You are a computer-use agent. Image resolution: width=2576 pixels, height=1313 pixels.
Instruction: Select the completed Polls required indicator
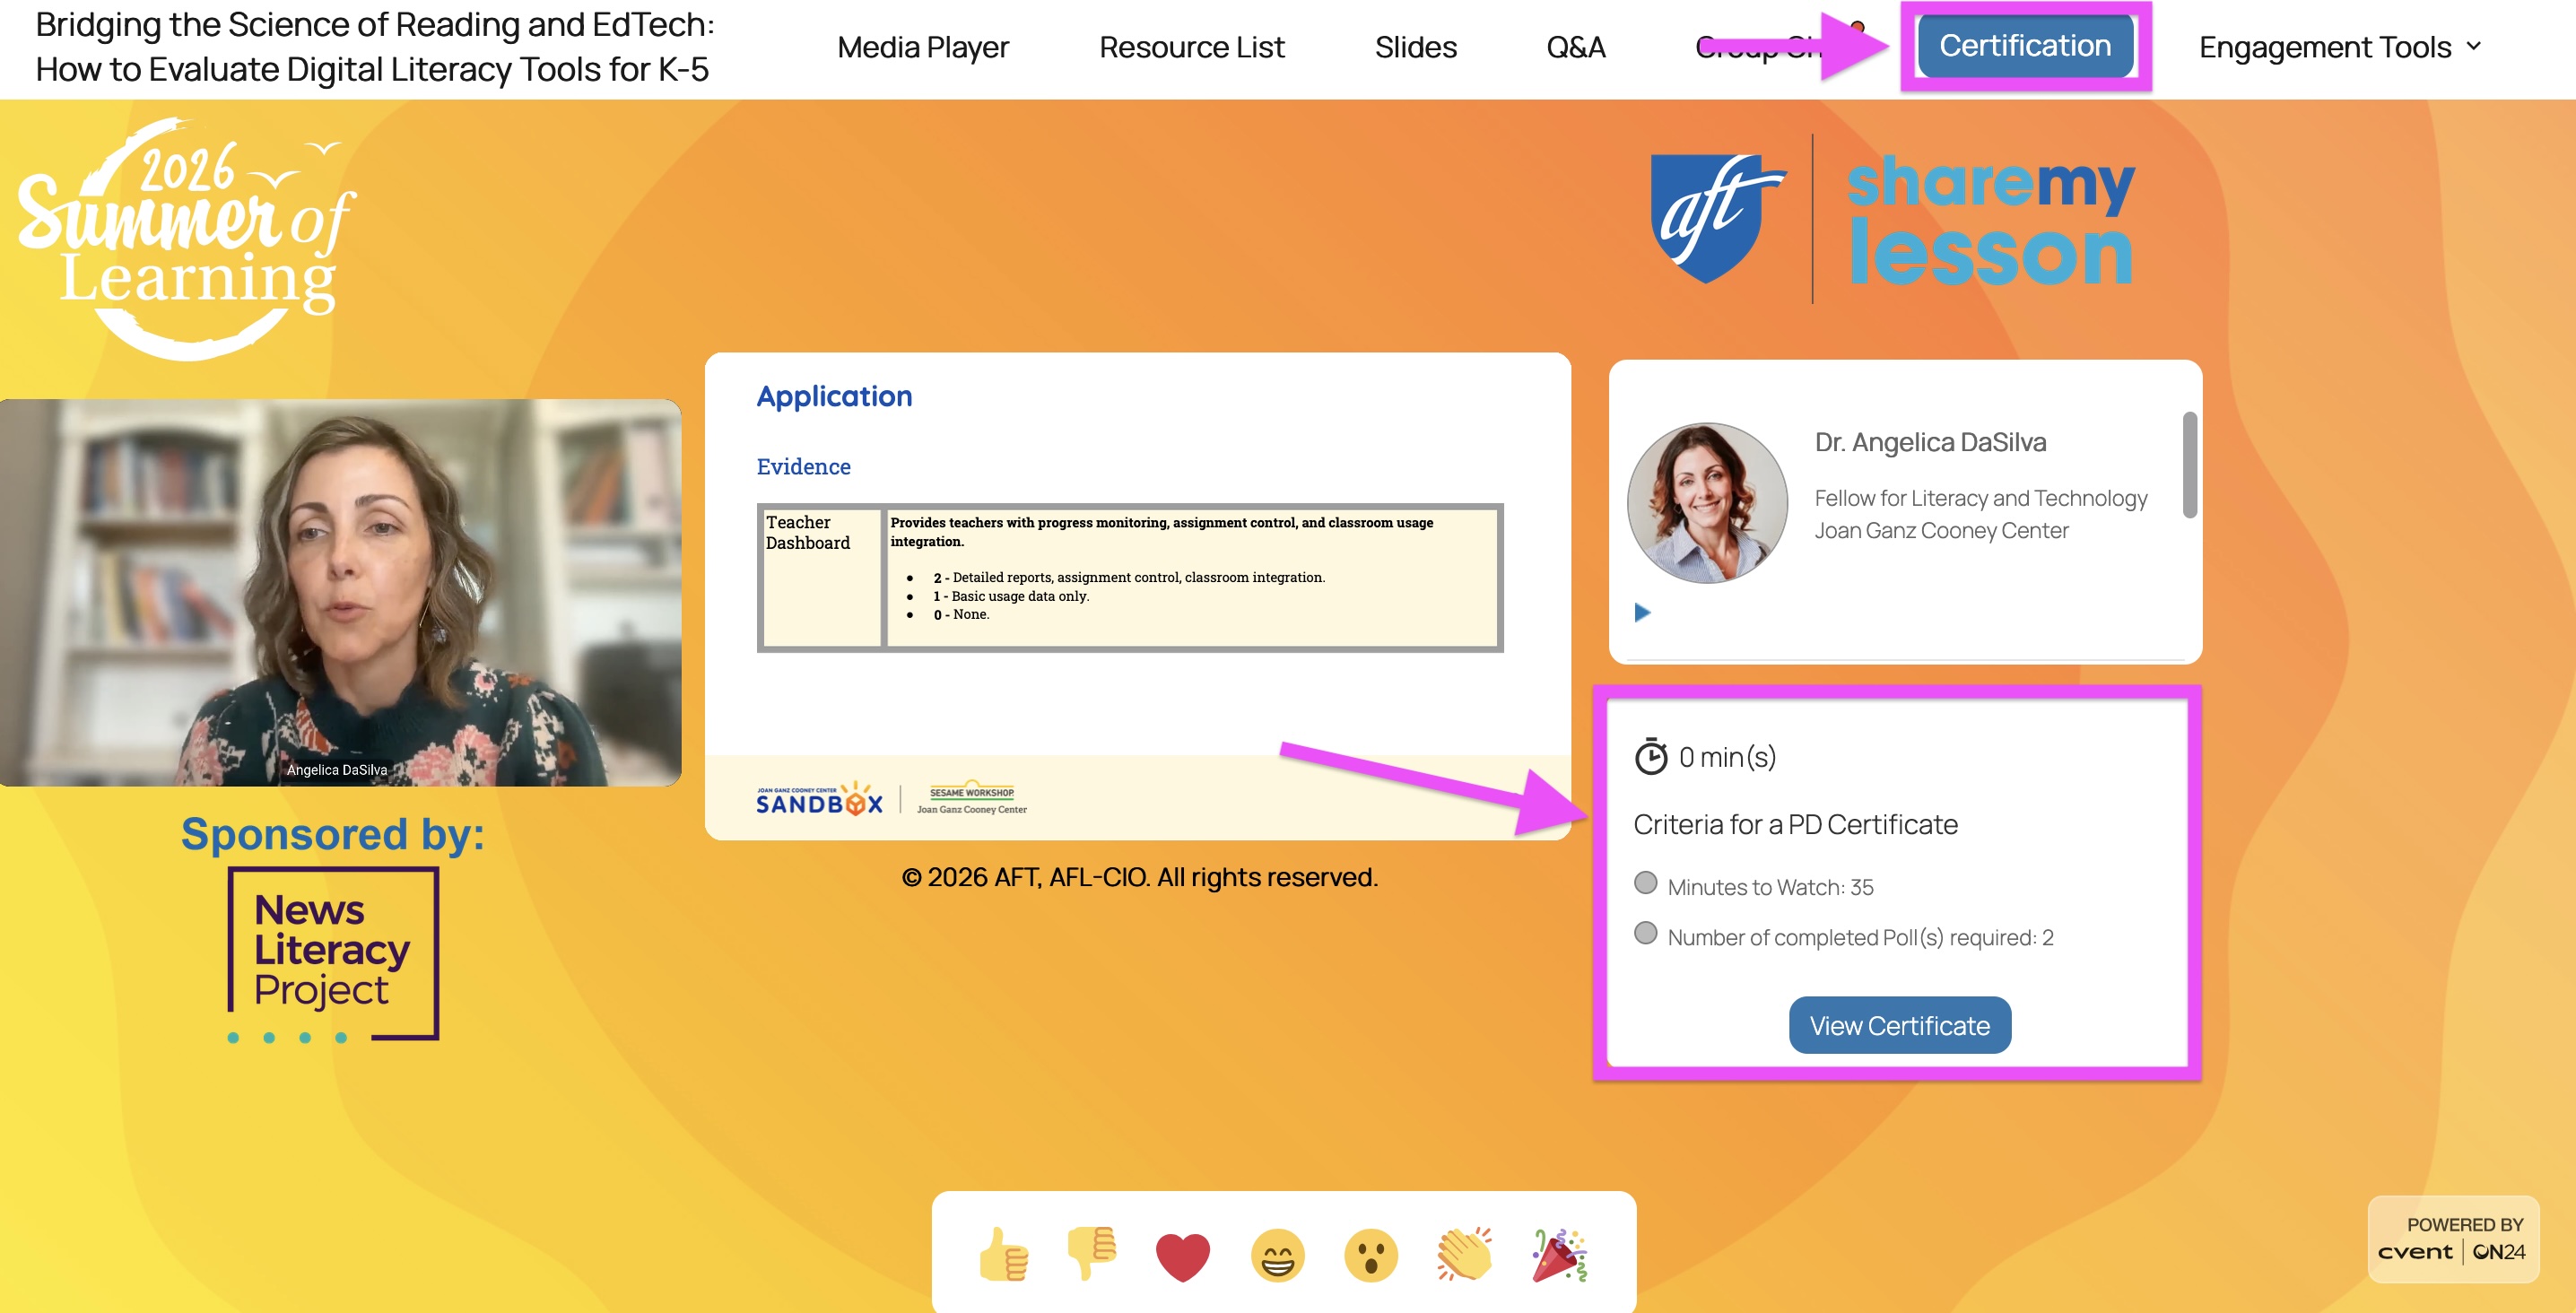coord(1645,933)
